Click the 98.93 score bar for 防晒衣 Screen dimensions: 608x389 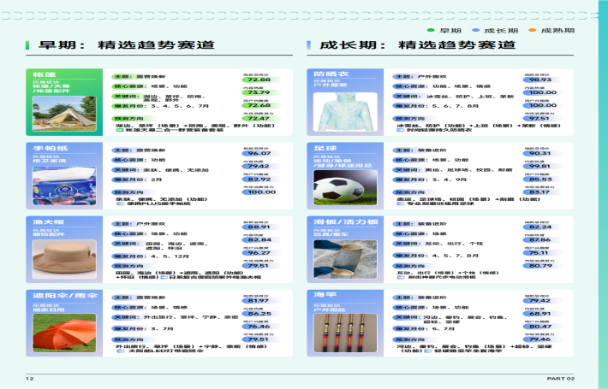[538, 80]
